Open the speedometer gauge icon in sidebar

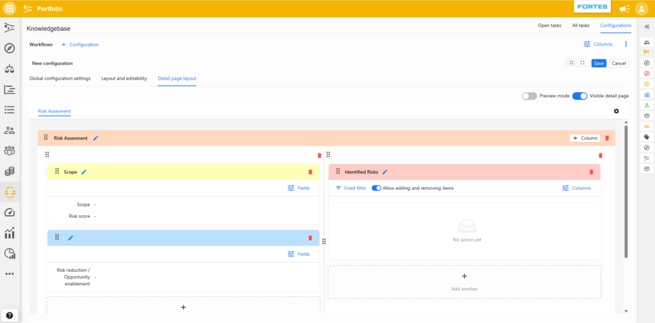click(10, 212)
